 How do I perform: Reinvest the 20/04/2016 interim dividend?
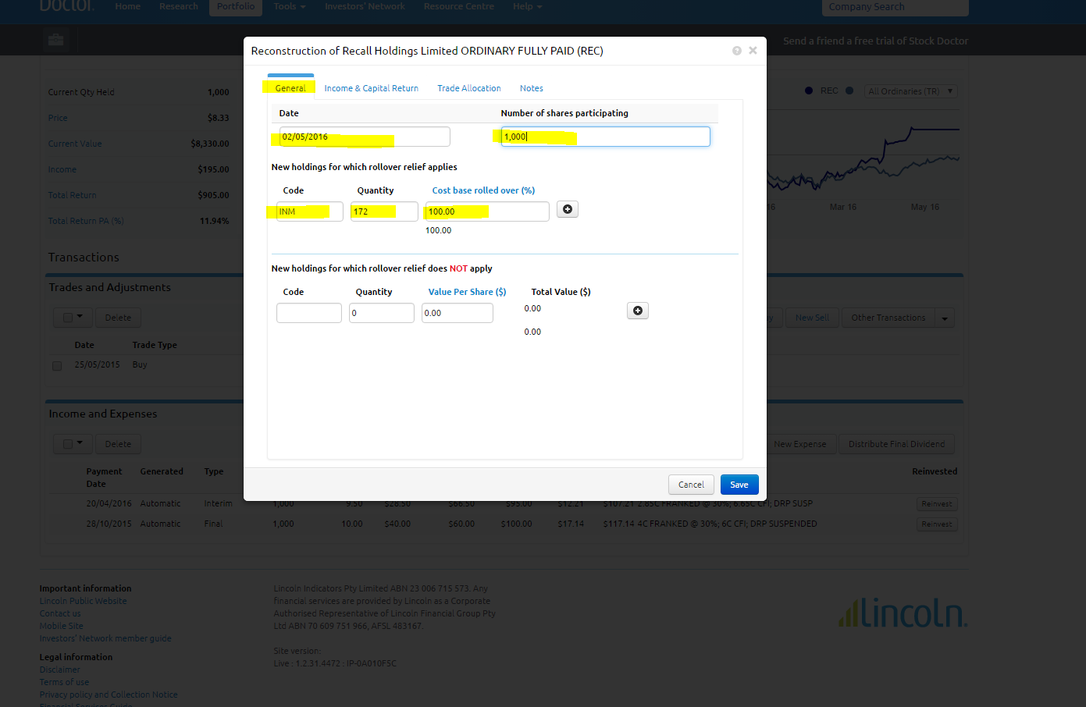point(937,504)
